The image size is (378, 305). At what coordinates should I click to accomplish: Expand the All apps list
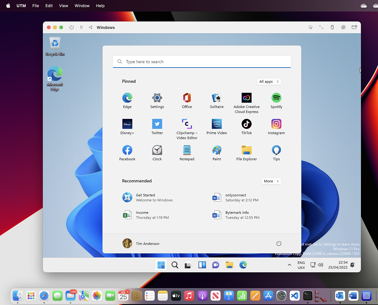(269, 82)
